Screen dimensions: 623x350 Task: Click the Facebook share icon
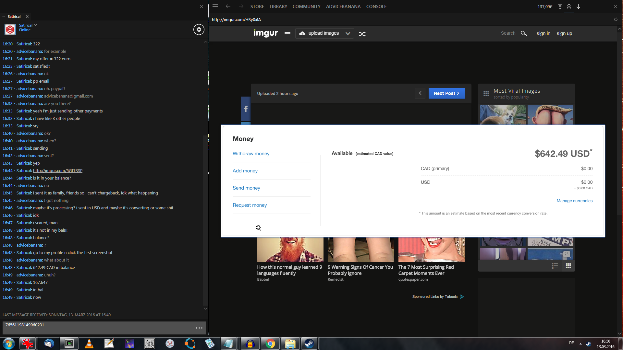tap(246, 109)
